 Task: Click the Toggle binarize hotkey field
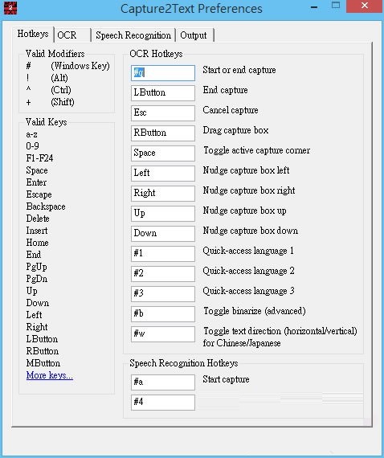(163, 314)
